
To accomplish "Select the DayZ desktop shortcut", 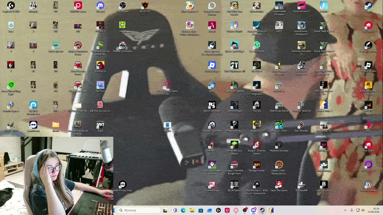I will pos(100,127).
